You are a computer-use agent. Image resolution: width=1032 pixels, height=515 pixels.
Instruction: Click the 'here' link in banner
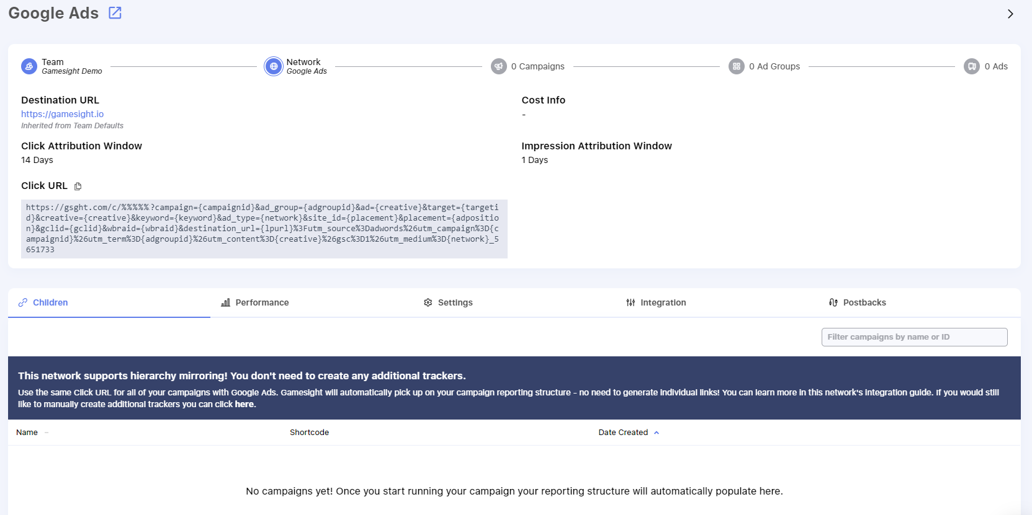[x=244, y=404]
